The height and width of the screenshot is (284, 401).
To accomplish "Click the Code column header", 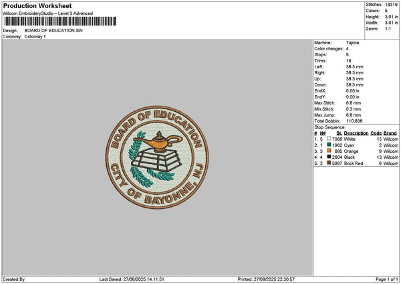I will point(376,133).
